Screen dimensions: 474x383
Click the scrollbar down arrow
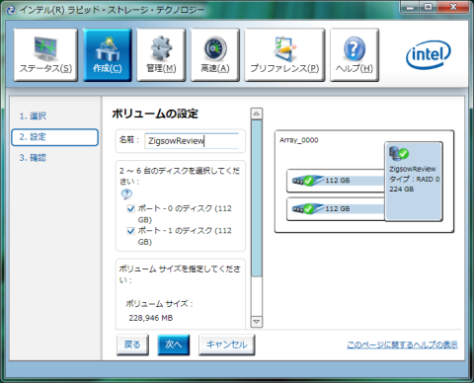pyautogui.click(x=257, y=322)
